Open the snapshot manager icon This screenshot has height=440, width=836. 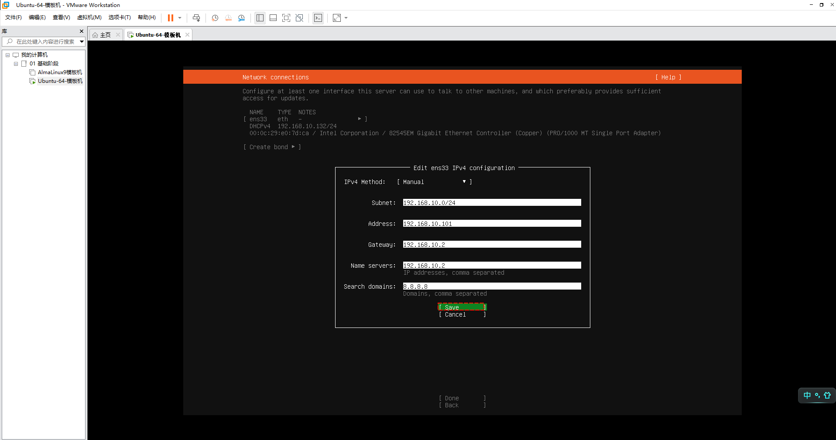[241, 18]
